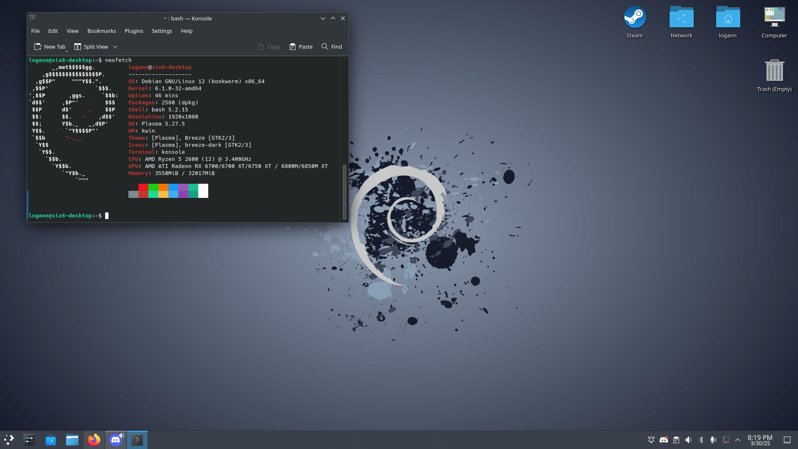Click the Konsole title '~ : bash — Konsole'
The image size is (798, 449).
pyautogui.click(x=187, y=18)
